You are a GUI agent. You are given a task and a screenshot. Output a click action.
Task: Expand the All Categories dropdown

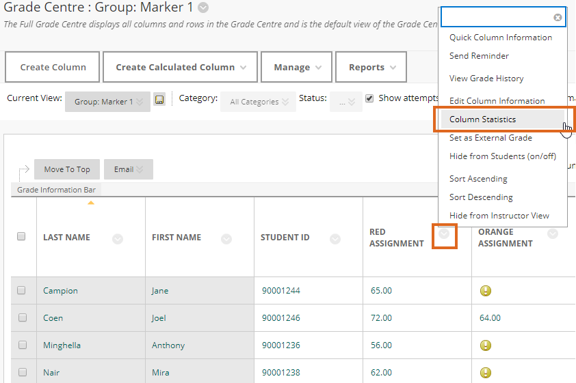point(259,102)
